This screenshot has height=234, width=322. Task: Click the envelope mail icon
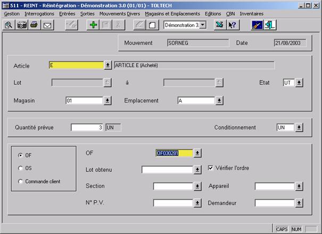point(47,25)
